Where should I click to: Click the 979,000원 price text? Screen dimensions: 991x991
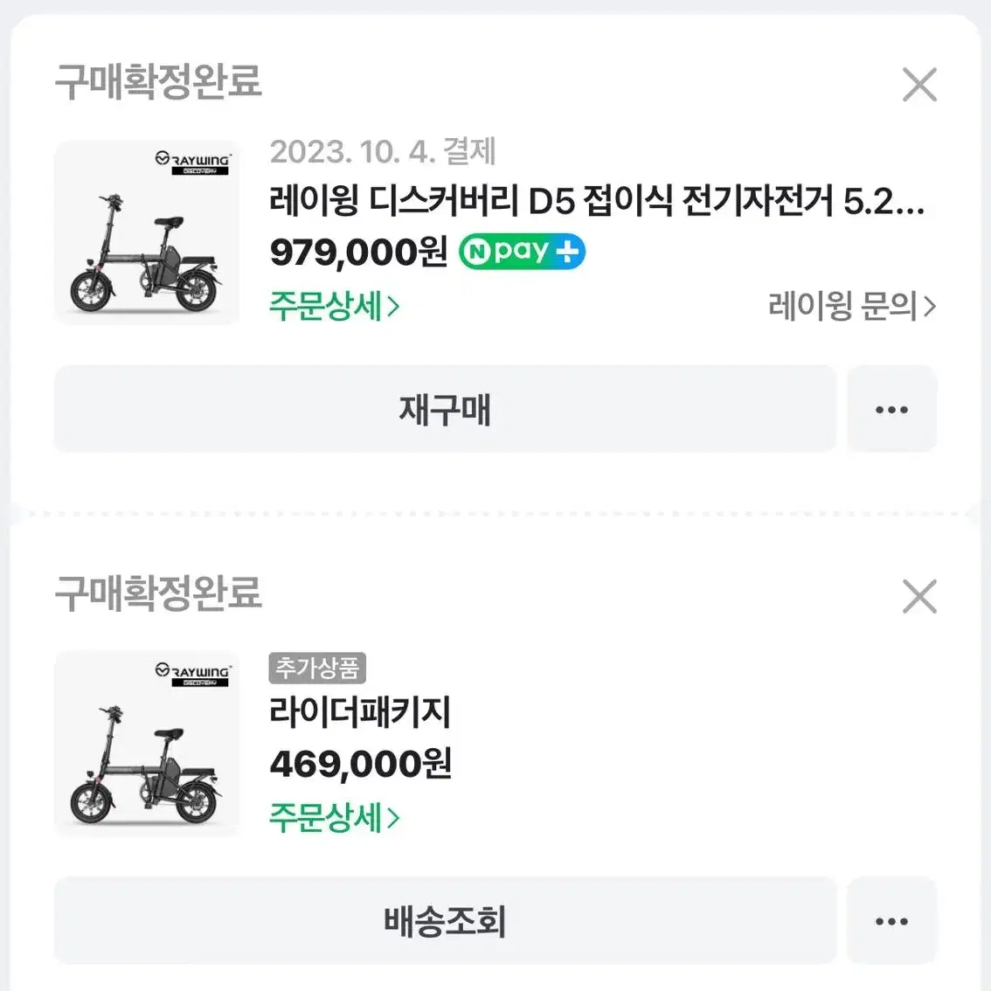click(358, 253)
